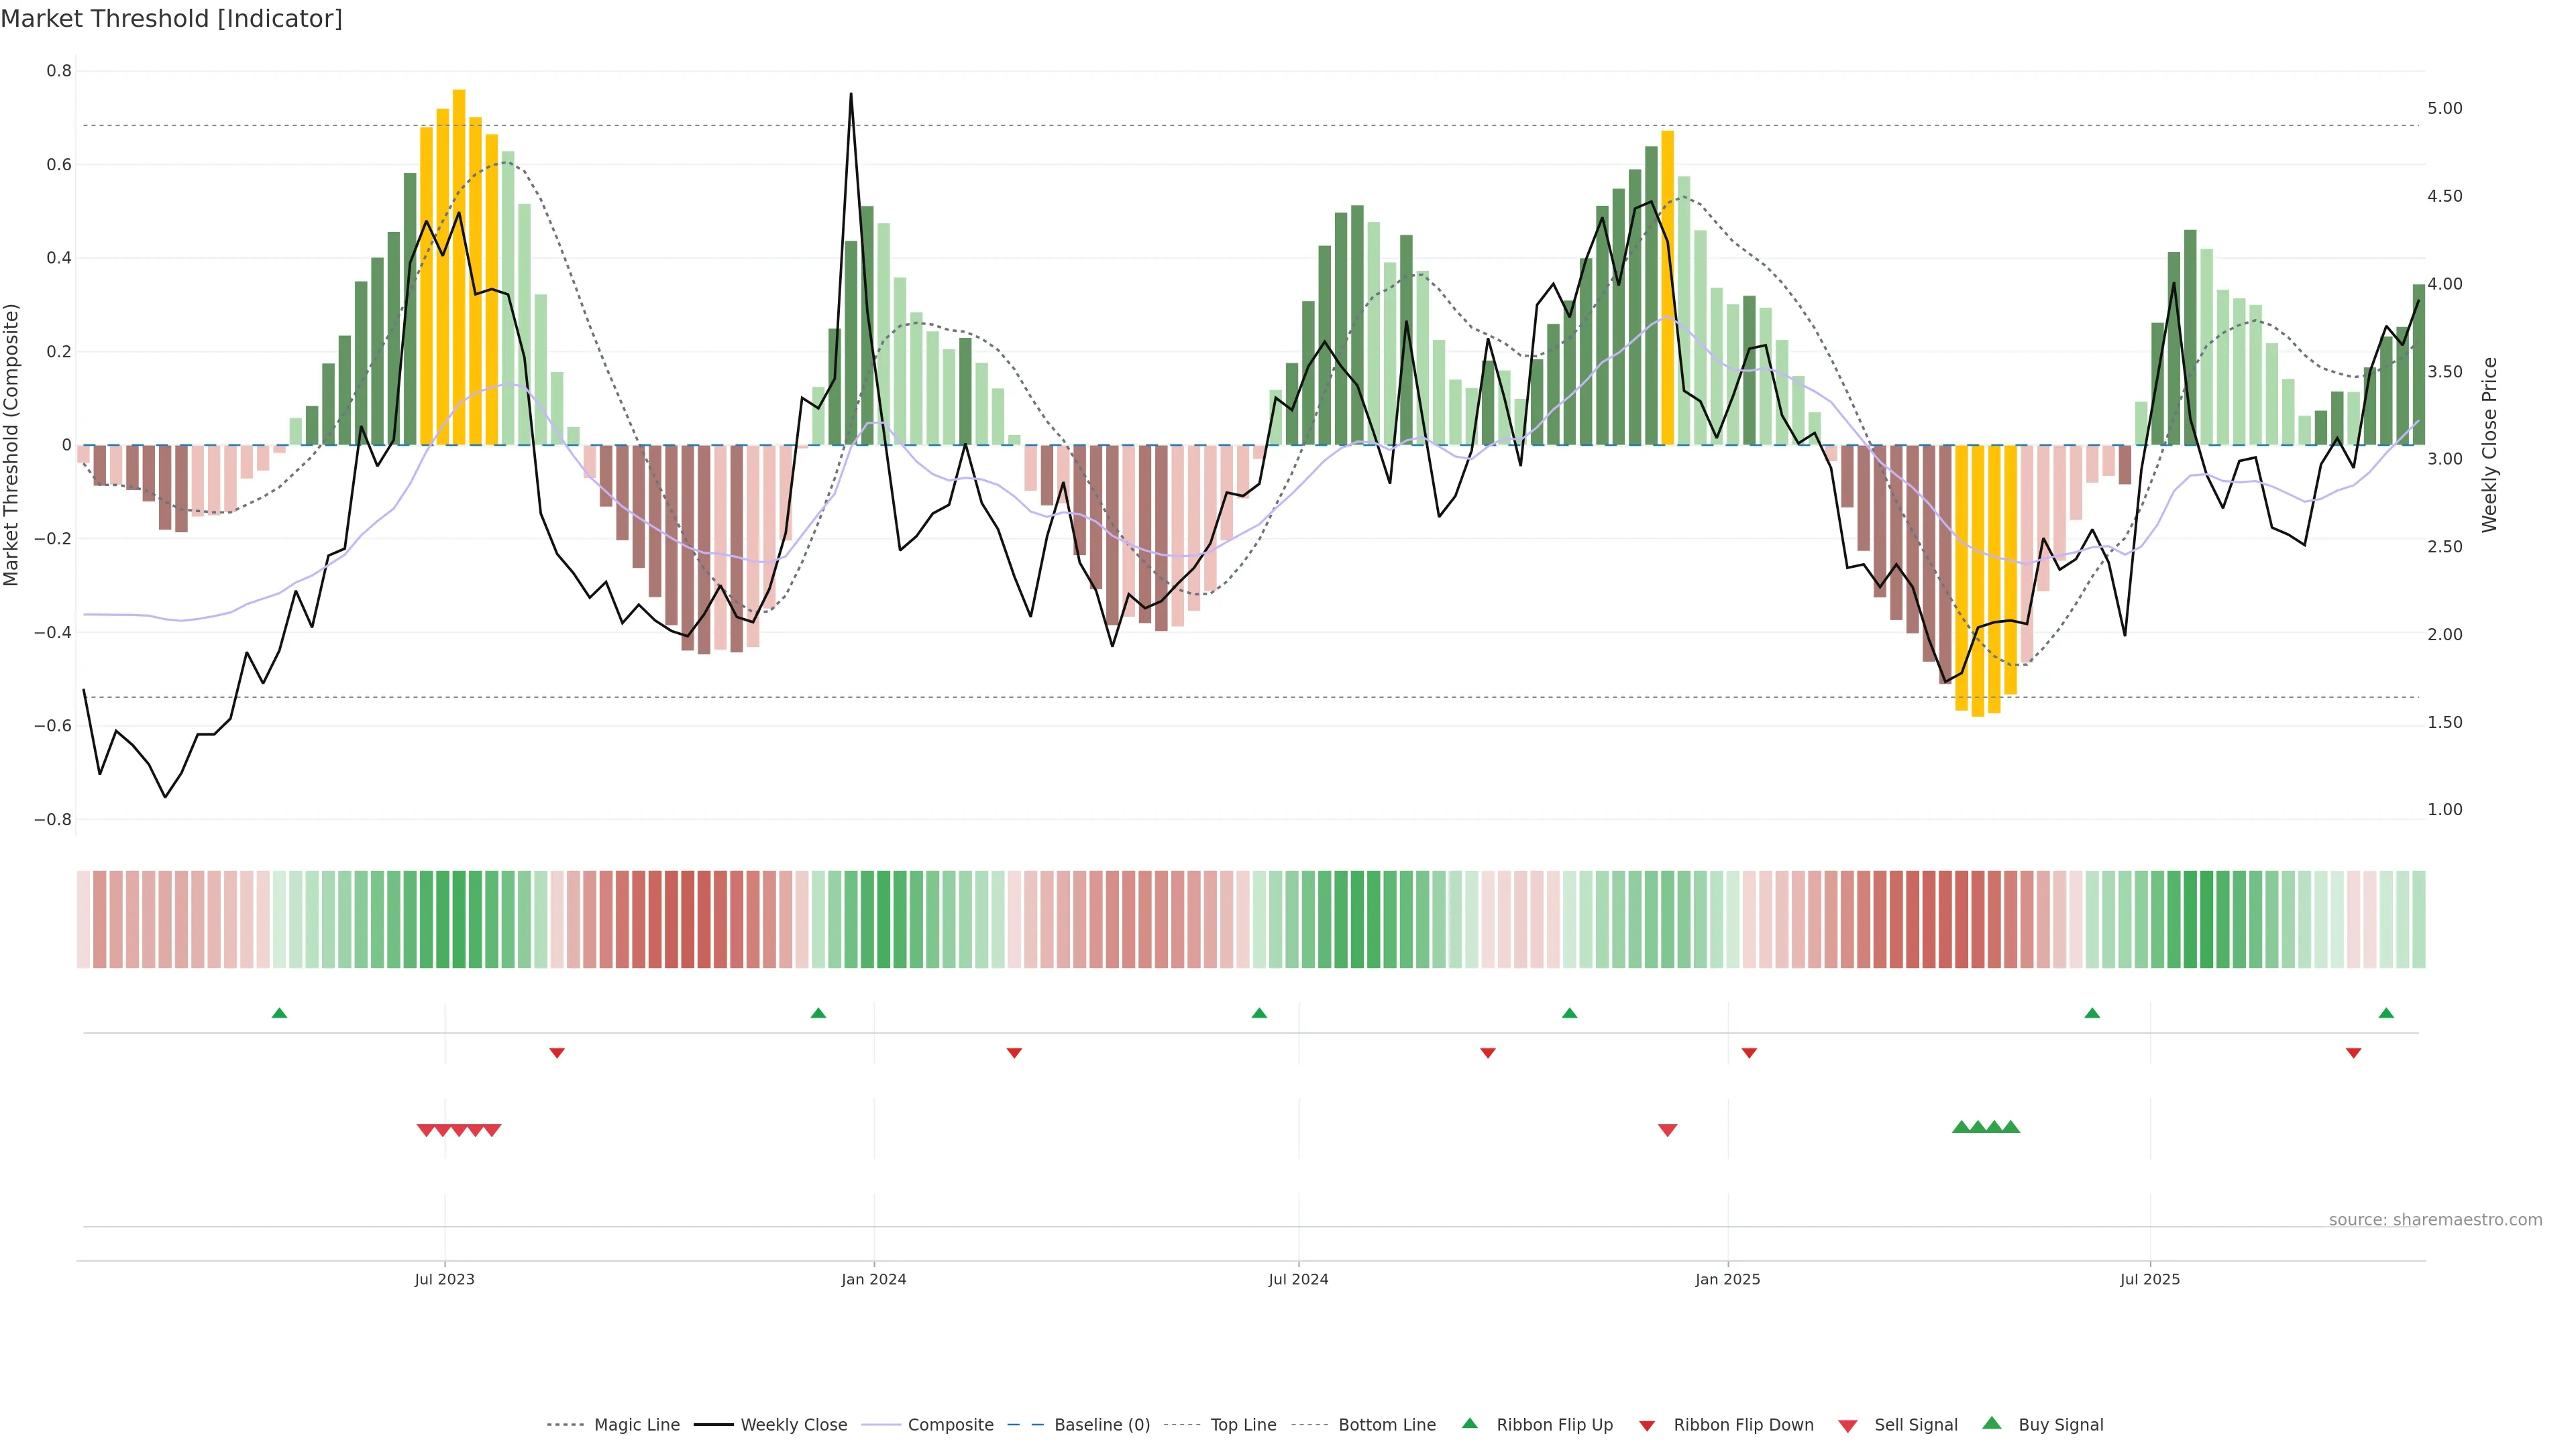Viewport: 2576px width, 1448px height.
Task: Toggle the Top Line legend entry
Action: pyautogui.click(x=1243, y=1425)
